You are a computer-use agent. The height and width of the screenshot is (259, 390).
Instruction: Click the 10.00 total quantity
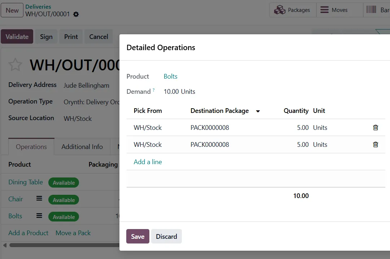point(301,196)
